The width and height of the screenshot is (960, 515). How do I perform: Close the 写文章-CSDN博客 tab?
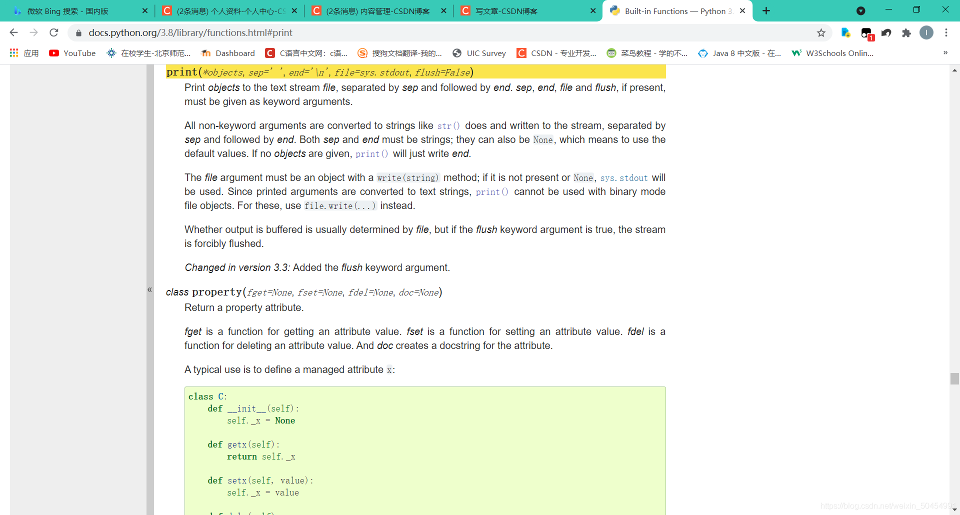tap(593, 11)
